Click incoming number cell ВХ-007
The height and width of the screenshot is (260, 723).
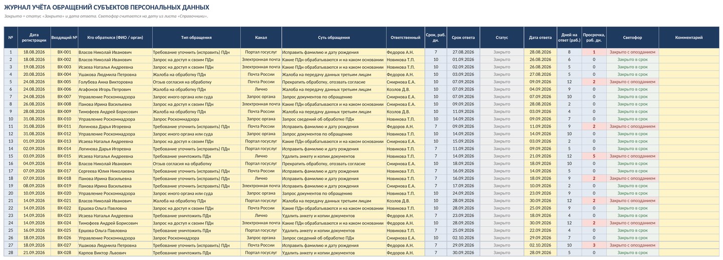(64, 97)
